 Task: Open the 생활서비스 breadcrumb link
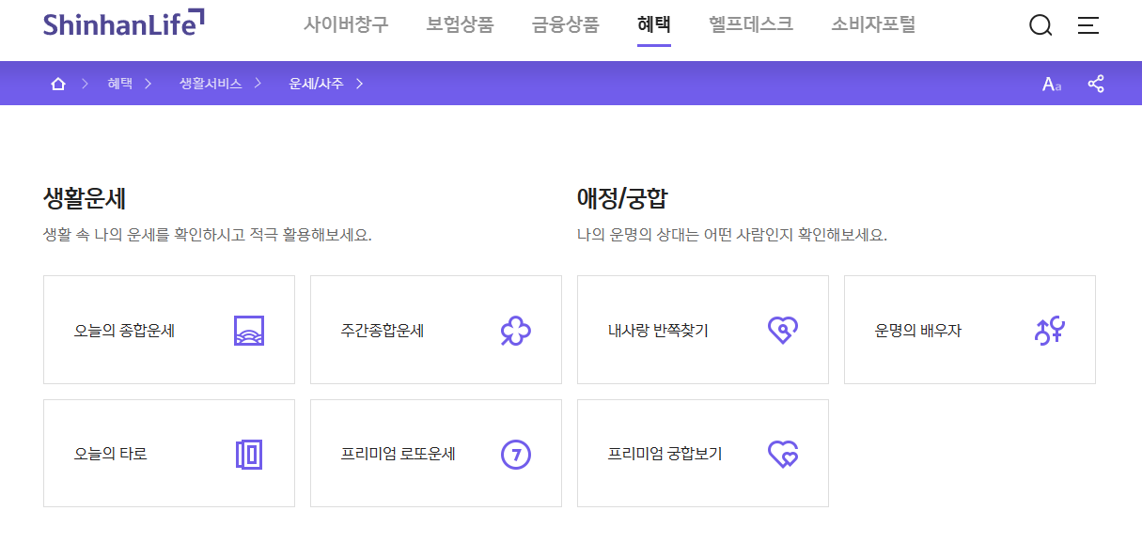tap(209, 83)
